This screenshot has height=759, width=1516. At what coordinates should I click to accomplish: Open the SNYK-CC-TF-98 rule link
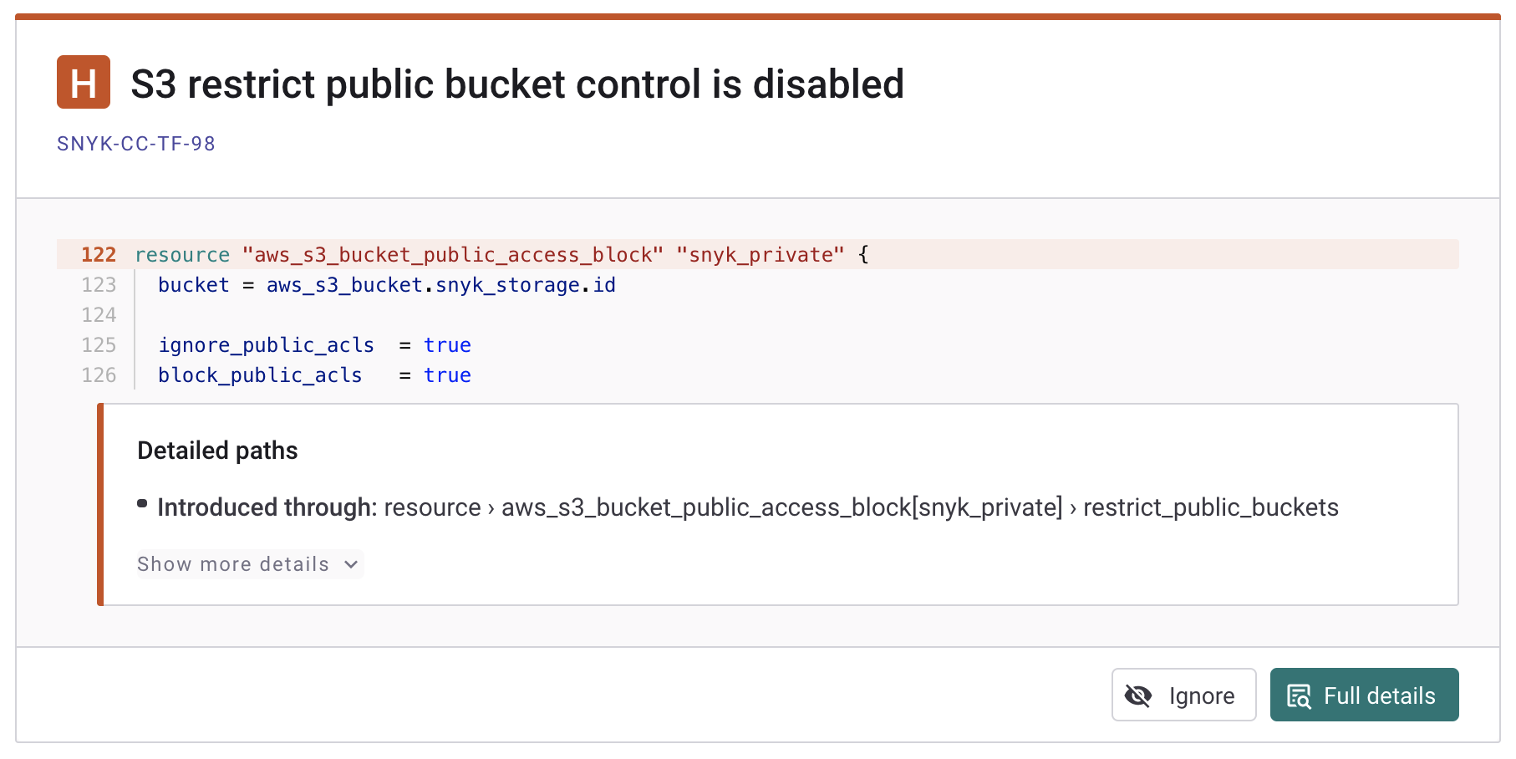[x=136, y=144]
